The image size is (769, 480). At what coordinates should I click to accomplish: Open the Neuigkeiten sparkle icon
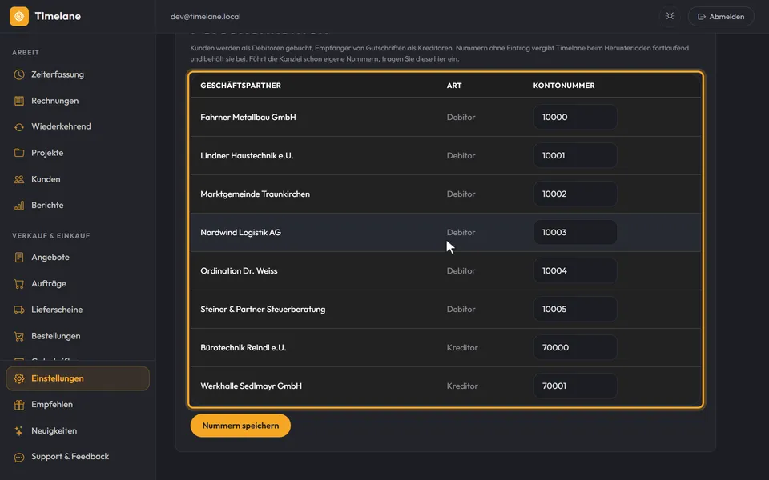point(19,431)
